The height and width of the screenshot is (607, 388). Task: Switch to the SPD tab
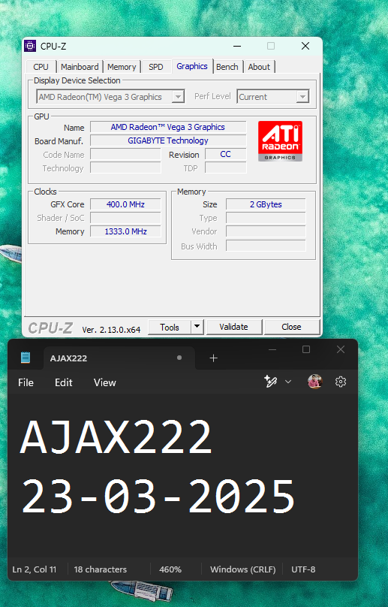click(x=156, y=67)
